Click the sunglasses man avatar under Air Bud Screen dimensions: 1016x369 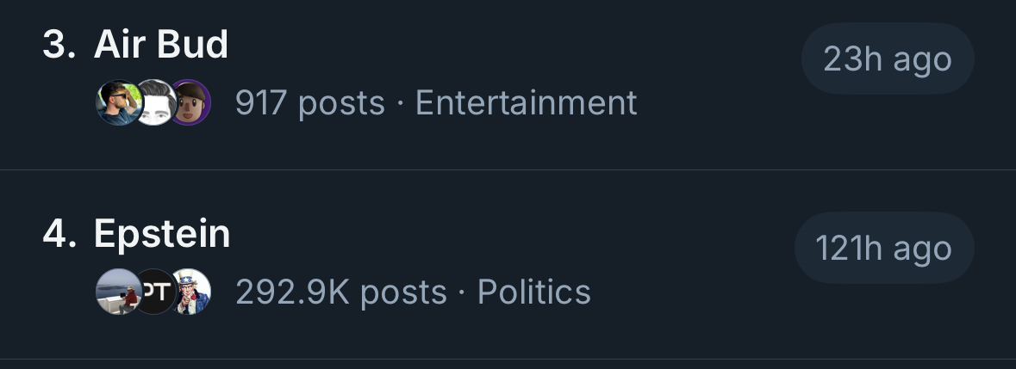coord(115,103)
